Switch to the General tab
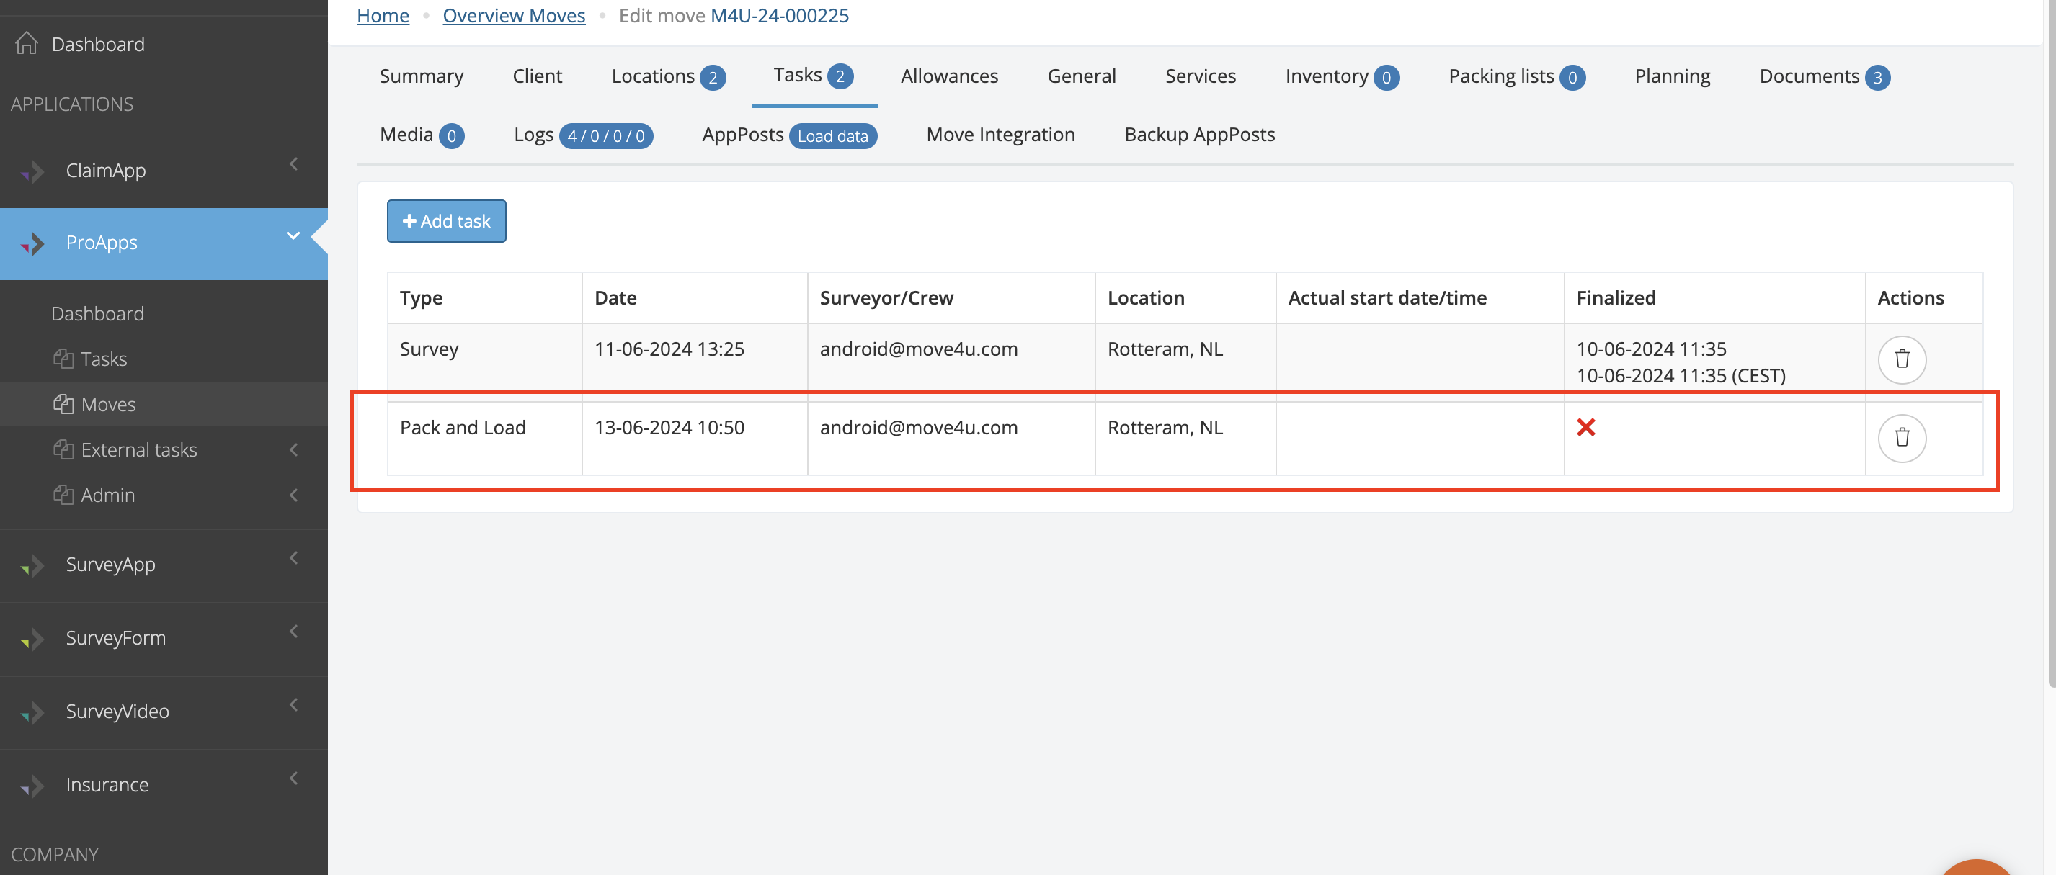Screen dimensions: 2056x875 coord(1082,76)
